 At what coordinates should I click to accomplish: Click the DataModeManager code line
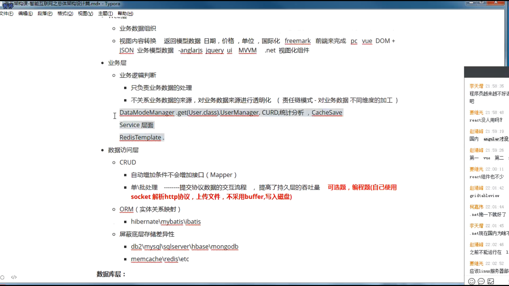coord(231,113)
